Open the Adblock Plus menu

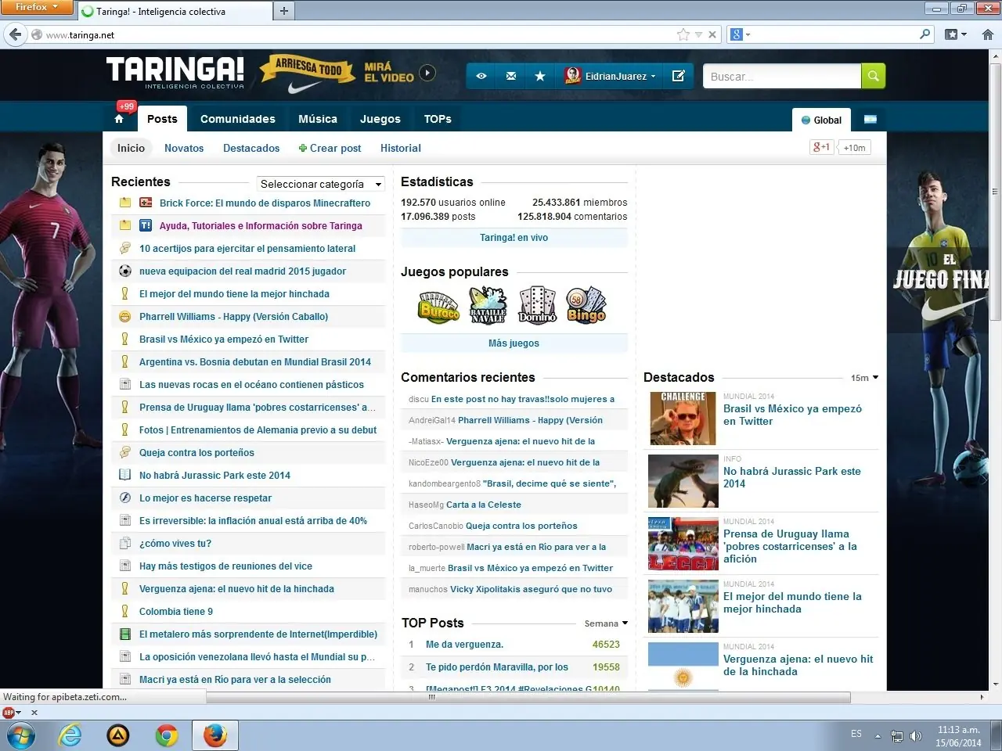click(12, 713)
